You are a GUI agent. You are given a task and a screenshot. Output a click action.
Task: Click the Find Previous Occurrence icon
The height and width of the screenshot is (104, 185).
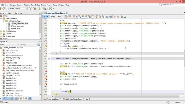pos(83,16)
